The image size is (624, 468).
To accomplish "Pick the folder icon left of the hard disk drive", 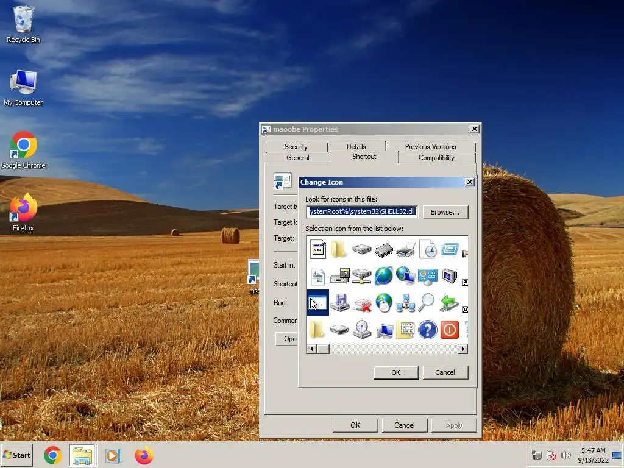I will pos(339,249).
